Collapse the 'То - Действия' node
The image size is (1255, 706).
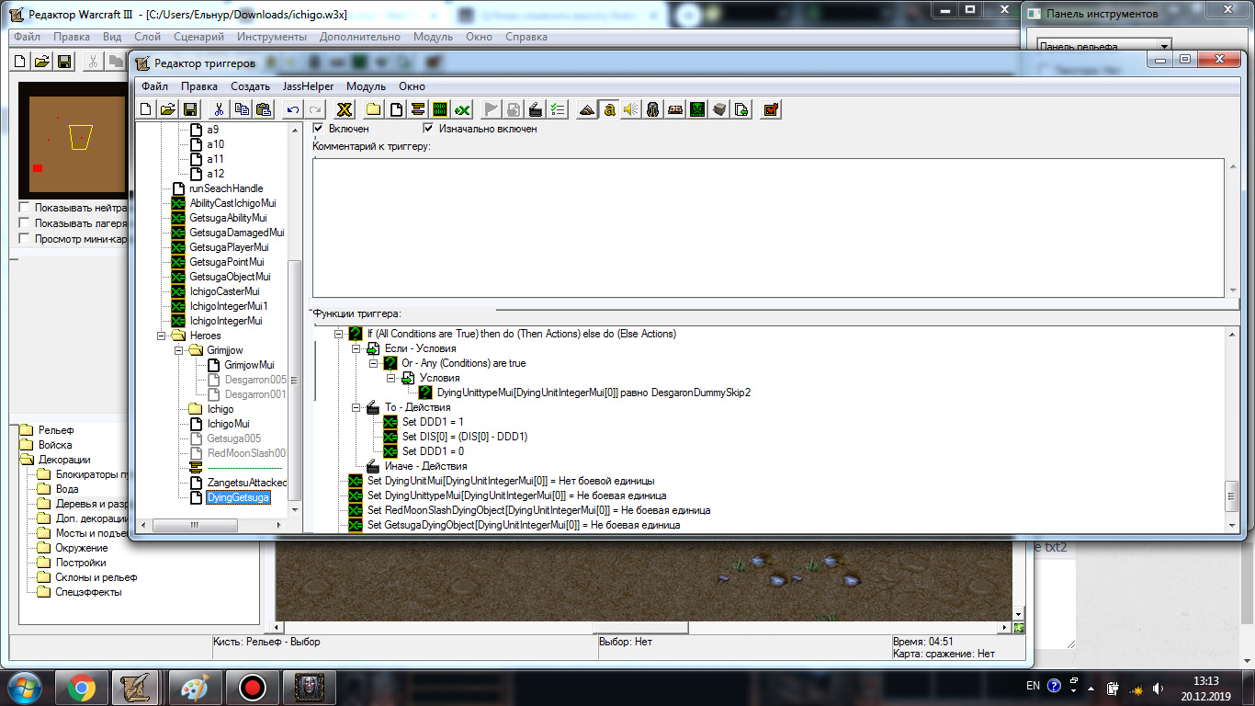(356, 407)
